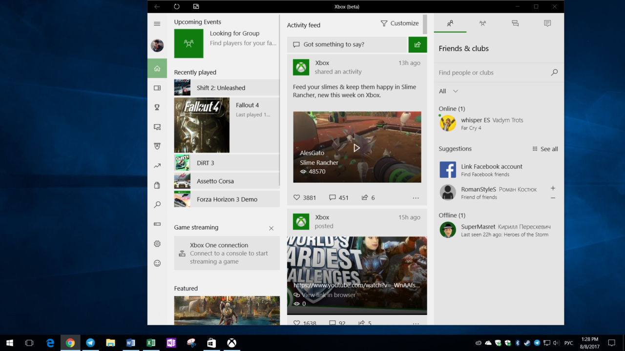Click Got something to say field
The width and height of the screenshot is (625, 351).
[x=347, y=44]
